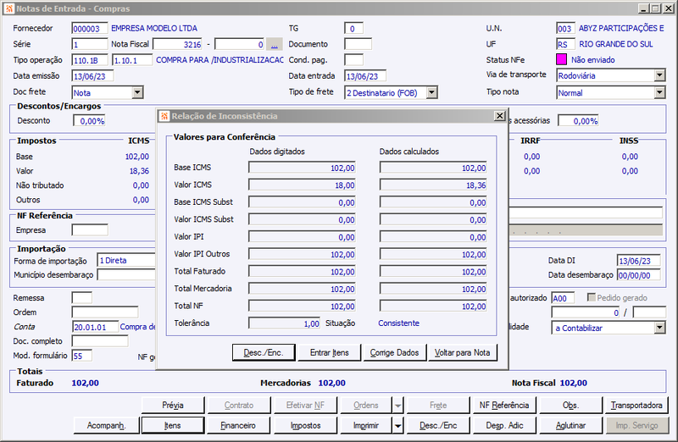Expand the Doc frete dropdown

pyautogui.click(x=137, y=92)
